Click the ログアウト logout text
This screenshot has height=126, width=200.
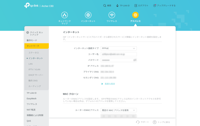143,6
